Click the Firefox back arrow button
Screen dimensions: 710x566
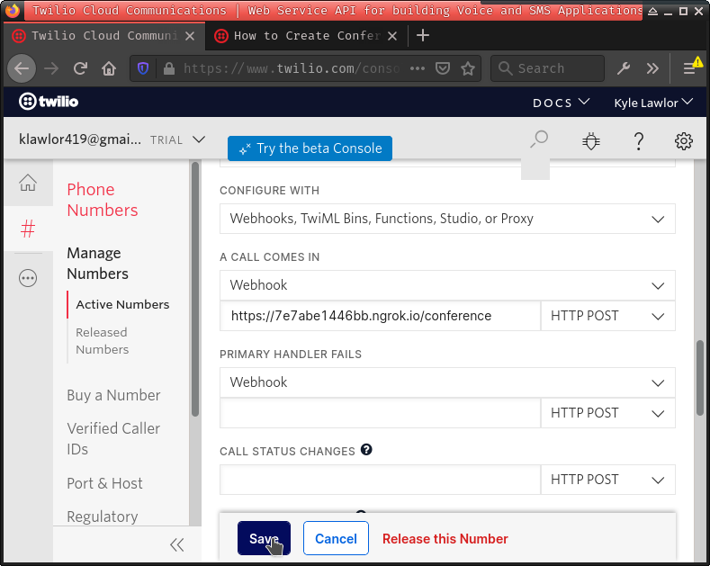tap(22, 68)
